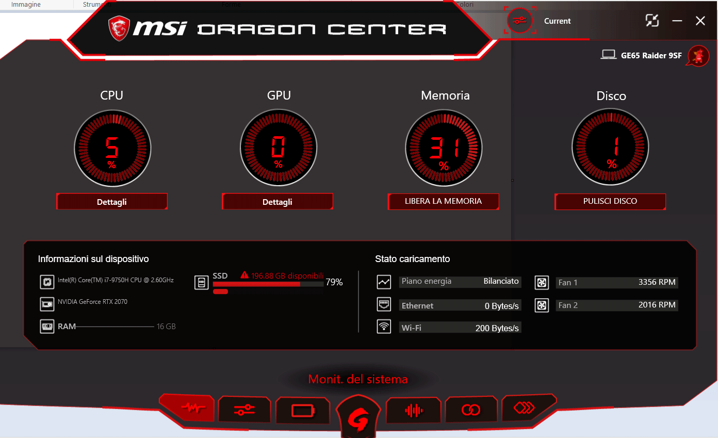Viewport: 718px width, 438px height.
Task: Click Immagine in the background Paint window
Action: pyautogui.click(x=26, y=4)
